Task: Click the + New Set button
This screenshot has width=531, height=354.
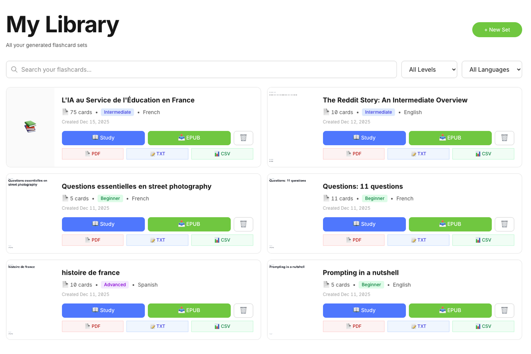Action: (497, 30)
